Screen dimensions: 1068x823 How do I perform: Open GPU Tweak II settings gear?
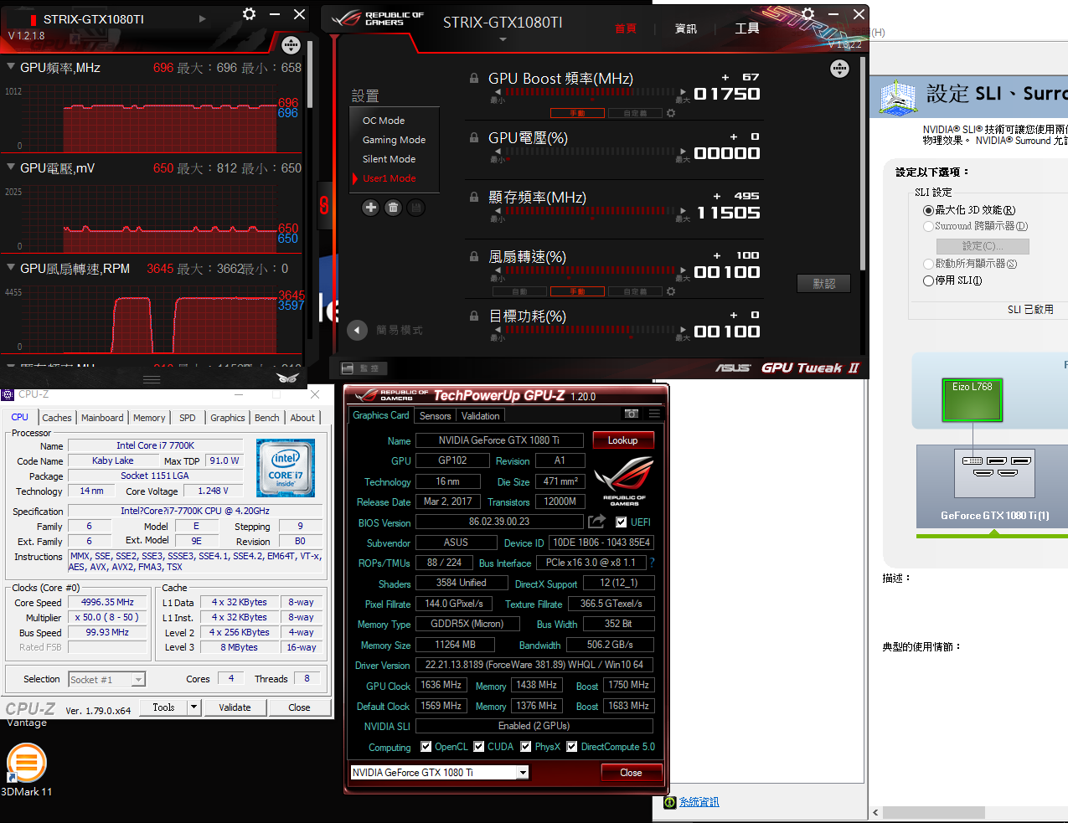pyautogui.click(x=807, y=14)
